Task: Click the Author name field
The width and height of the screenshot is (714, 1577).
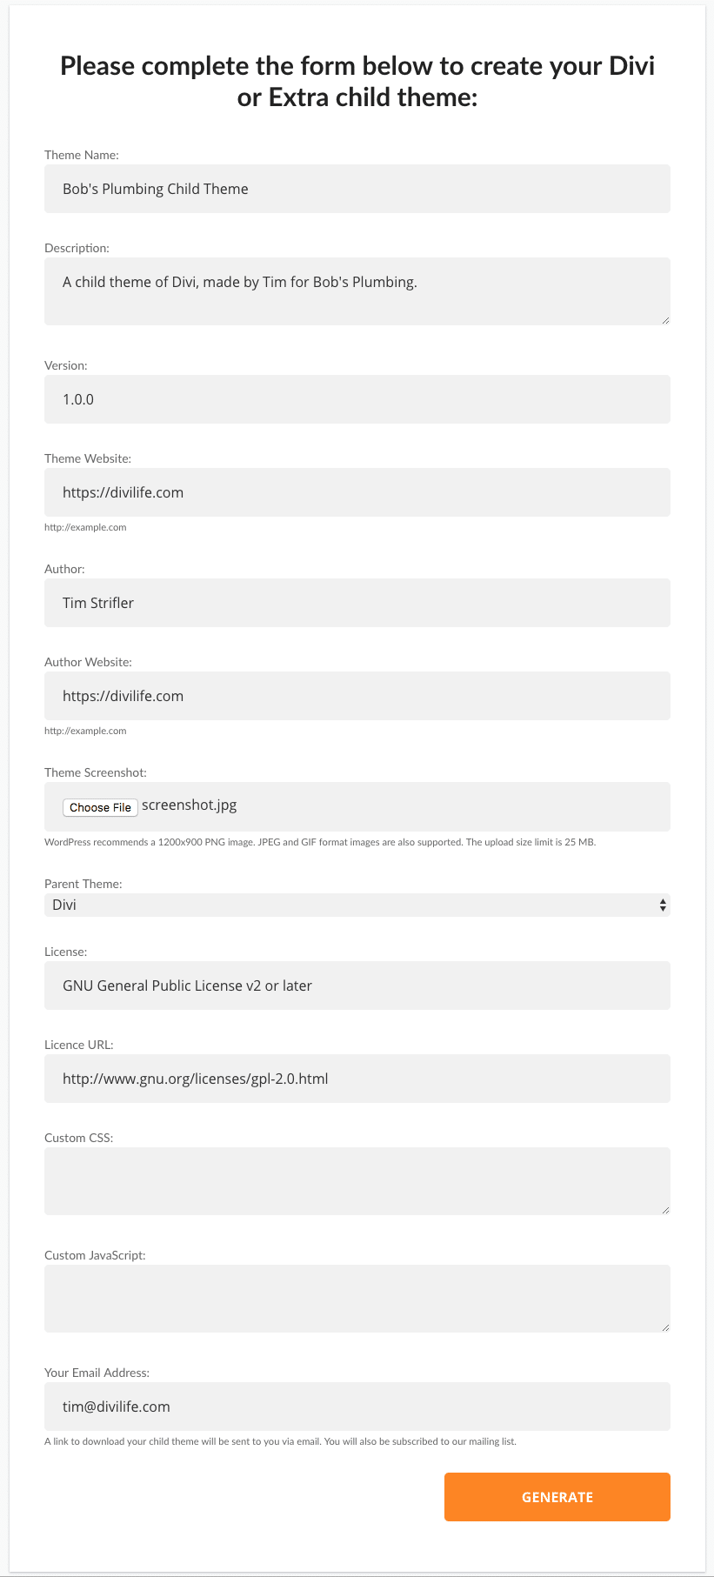Action: tap(357, 602)
